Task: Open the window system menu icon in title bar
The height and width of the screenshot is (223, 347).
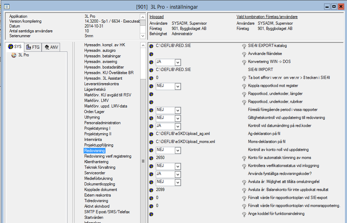Action: point(7,7)
